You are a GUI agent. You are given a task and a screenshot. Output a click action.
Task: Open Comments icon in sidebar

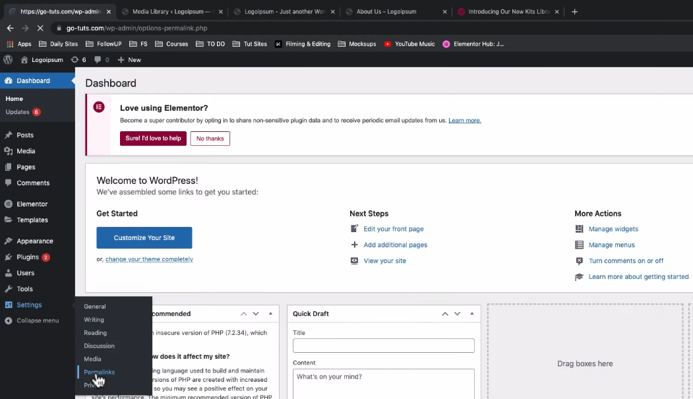[x=9, y=183]
